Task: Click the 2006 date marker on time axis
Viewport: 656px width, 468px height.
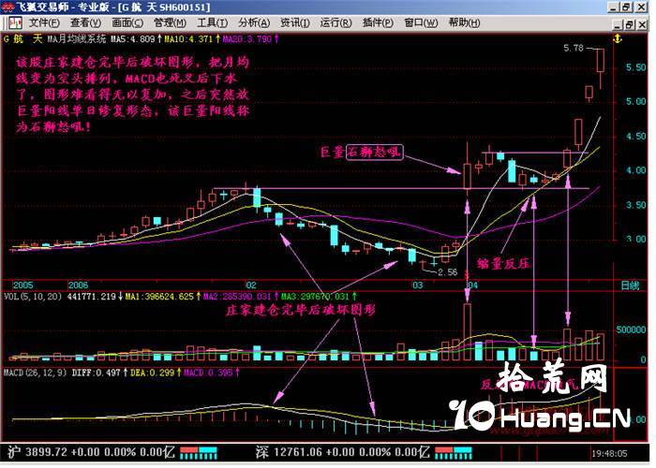Action: (78, 285)
